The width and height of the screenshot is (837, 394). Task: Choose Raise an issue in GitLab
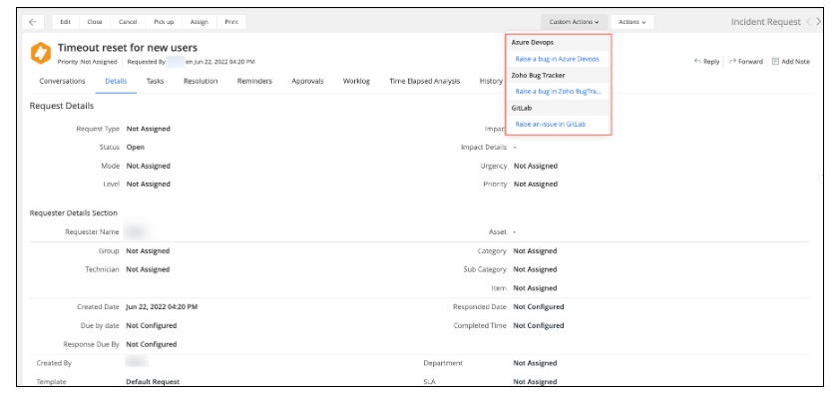pos(551,124)
